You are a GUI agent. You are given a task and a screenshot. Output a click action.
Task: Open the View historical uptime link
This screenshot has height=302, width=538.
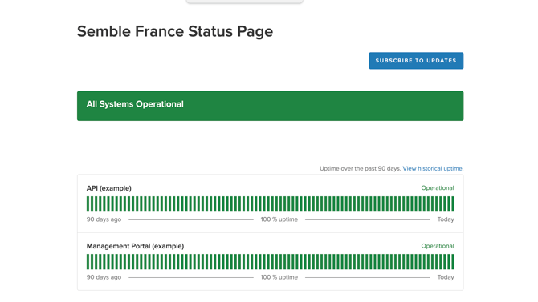[x=433, y=168]
